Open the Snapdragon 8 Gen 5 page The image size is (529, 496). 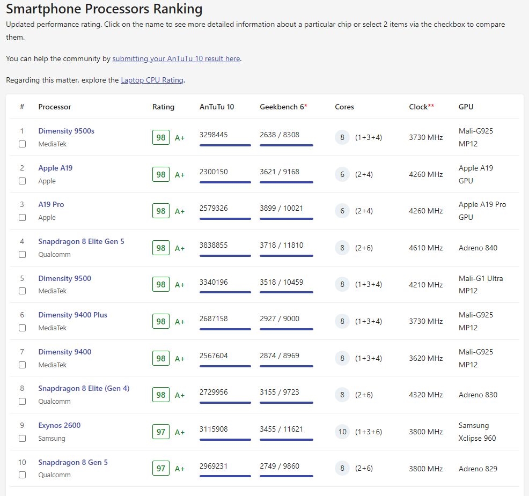(73, 462)
